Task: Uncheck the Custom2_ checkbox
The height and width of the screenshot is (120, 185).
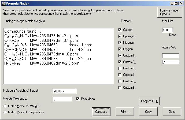Action: 120,62
